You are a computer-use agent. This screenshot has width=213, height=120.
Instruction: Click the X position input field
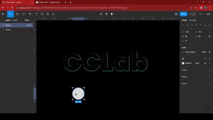(x=188, y=32)
